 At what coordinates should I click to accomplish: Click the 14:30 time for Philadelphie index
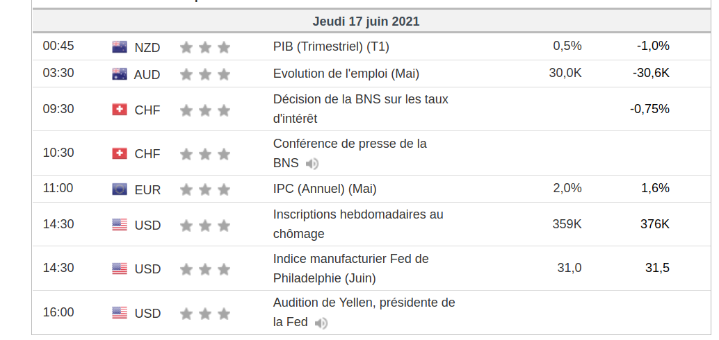tap(58, 268)
